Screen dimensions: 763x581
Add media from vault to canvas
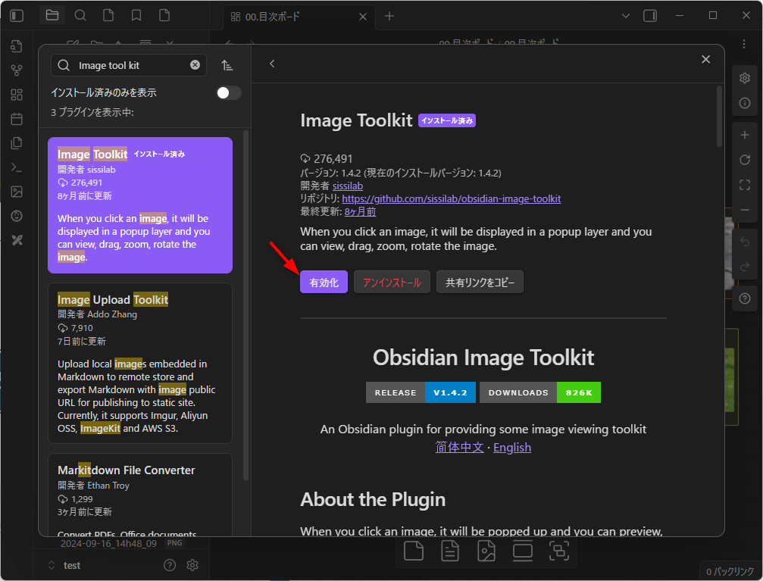[x=486, y=551]
